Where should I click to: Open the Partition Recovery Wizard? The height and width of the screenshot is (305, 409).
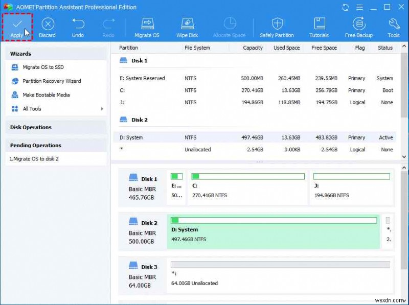click(x=48, y=81)
